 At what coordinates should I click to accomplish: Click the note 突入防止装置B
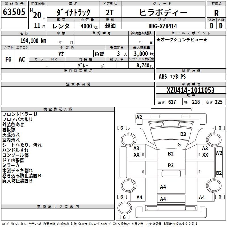[17, 181]
